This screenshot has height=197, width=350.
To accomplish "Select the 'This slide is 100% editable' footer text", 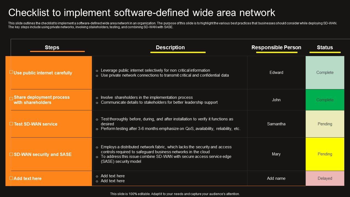I will coord(175,194).
